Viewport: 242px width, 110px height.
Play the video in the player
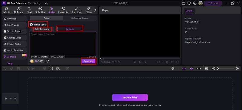coord(140,62)
